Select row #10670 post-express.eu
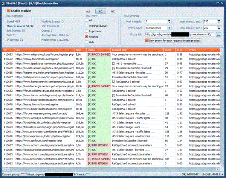 [111, 136]
